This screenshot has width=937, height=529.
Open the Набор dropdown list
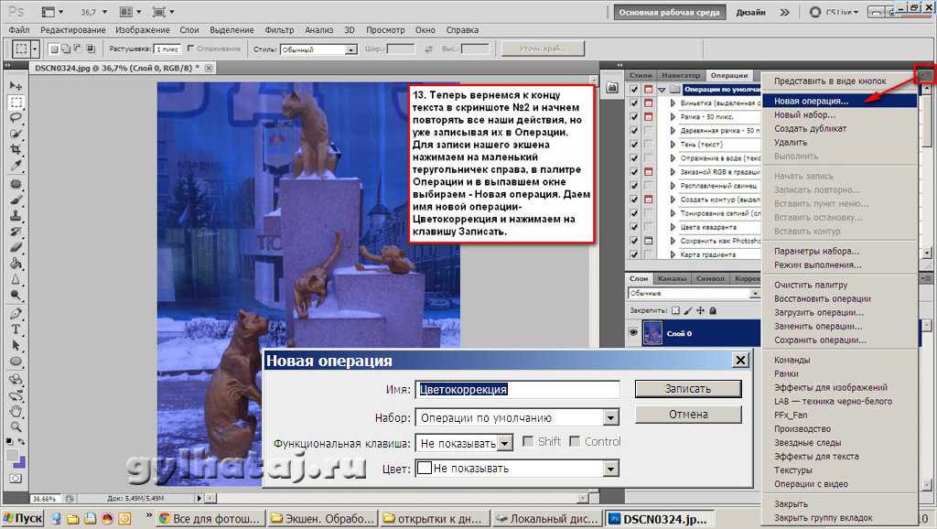(x=611, y=417)
